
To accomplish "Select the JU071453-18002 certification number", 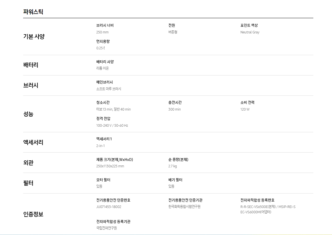I will click(x=109, y=207).
